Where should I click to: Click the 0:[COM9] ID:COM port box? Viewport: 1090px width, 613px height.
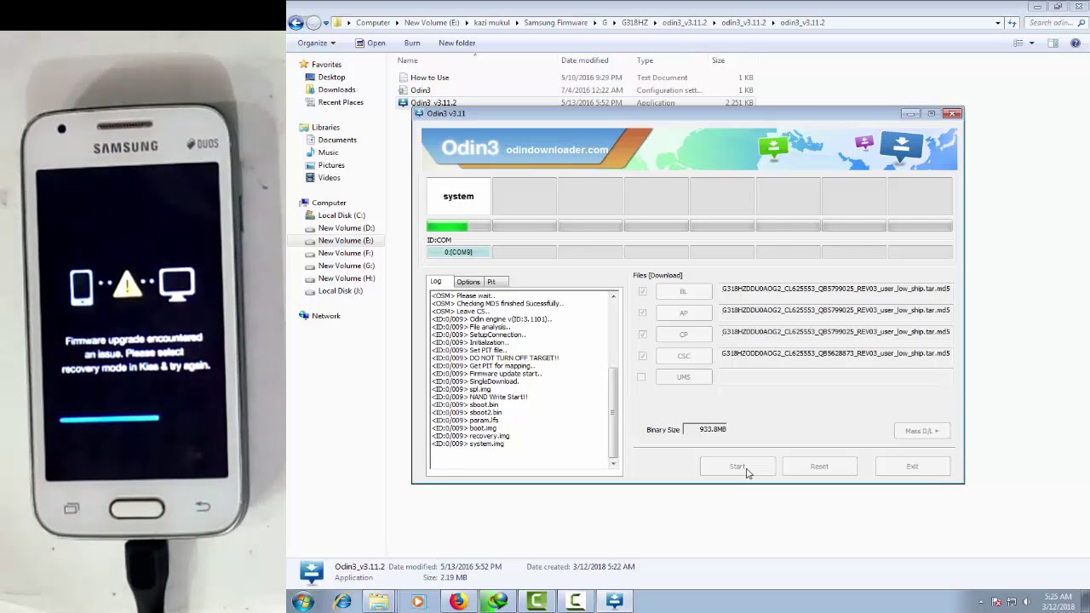coord(458,252)
